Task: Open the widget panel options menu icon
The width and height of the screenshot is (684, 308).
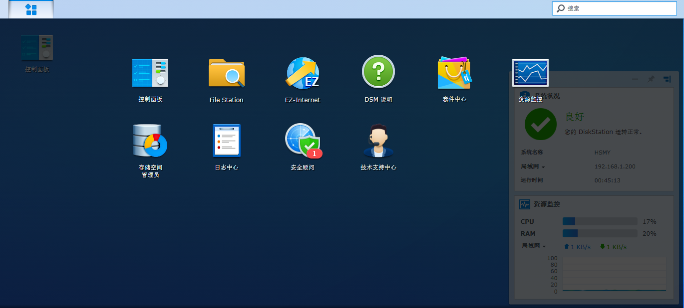Action: click(667, 79)
